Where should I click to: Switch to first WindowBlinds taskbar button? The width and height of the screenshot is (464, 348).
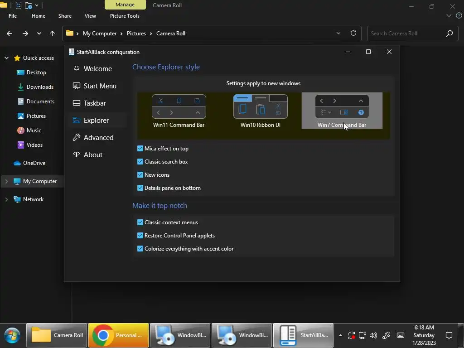(180, 335)
